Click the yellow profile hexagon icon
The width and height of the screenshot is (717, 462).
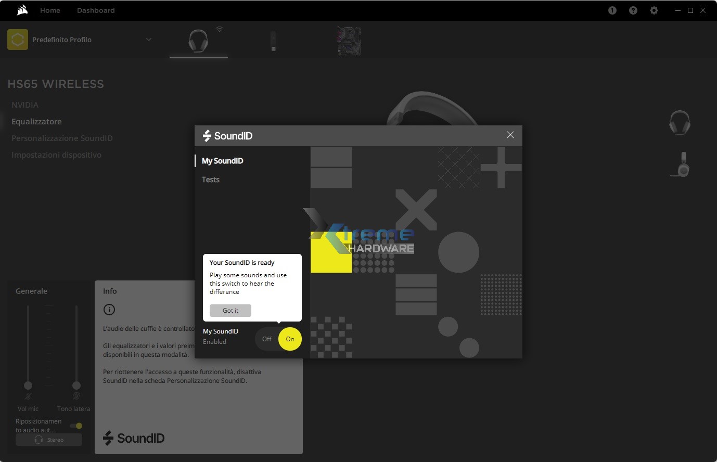(18, 40)
